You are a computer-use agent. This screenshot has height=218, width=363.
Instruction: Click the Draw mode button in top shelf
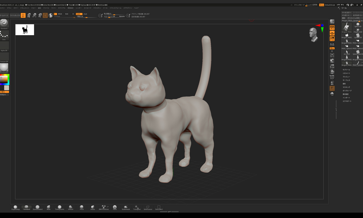[23, 15]
